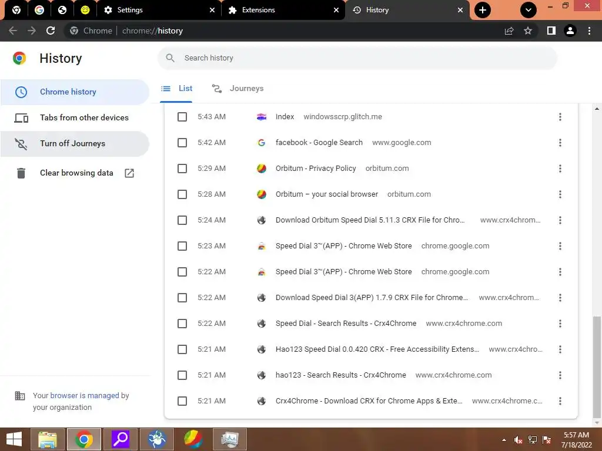602x451 pixels.
Task: Close the Settings tab
Action: (x=212, y=10)
